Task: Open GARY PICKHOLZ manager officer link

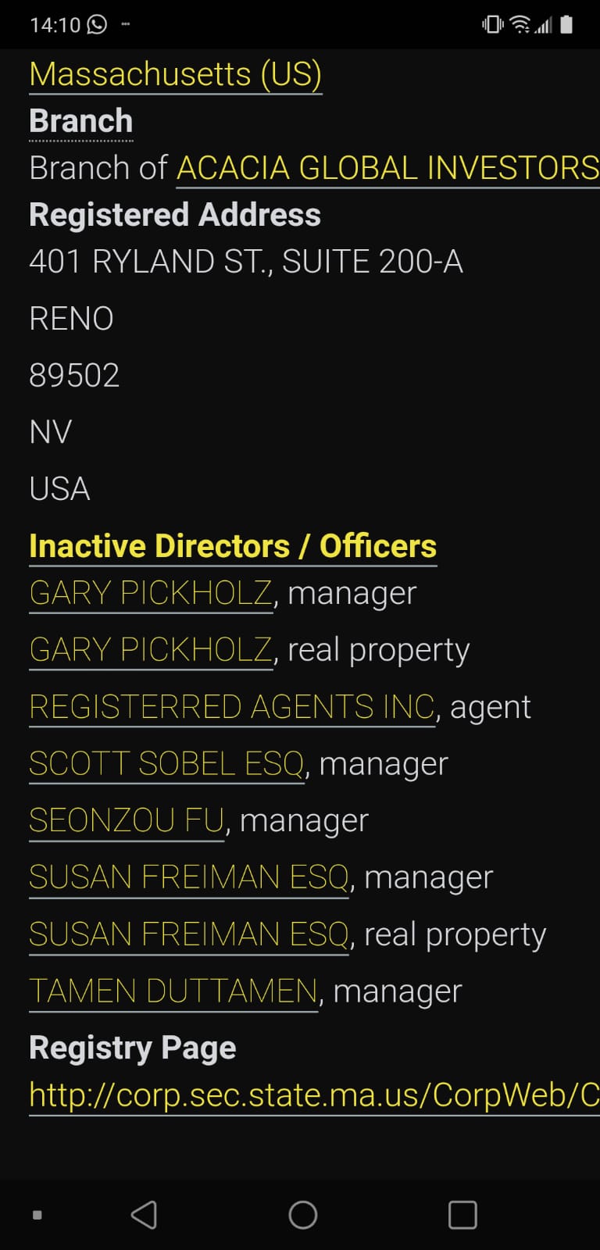Action: coord(151,593)
